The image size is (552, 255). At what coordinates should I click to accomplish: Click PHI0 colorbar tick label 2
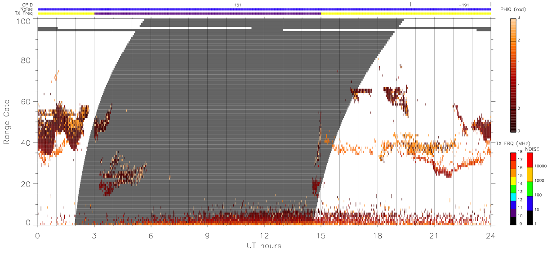pyautogui.click(x=520, y=41)
